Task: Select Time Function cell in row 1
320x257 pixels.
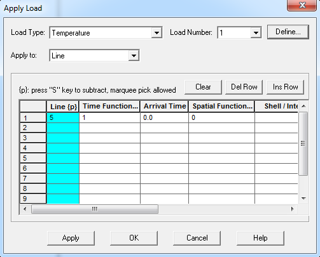Action: [109, 117]
